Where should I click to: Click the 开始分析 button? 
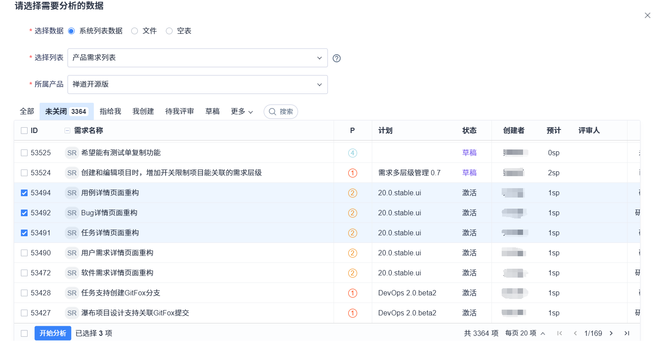coord(52,333)
